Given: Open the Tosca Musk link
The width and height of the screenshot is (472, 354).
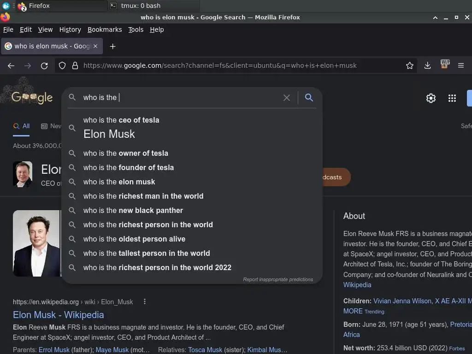Looking at the screenshot, I should point(205,350).
